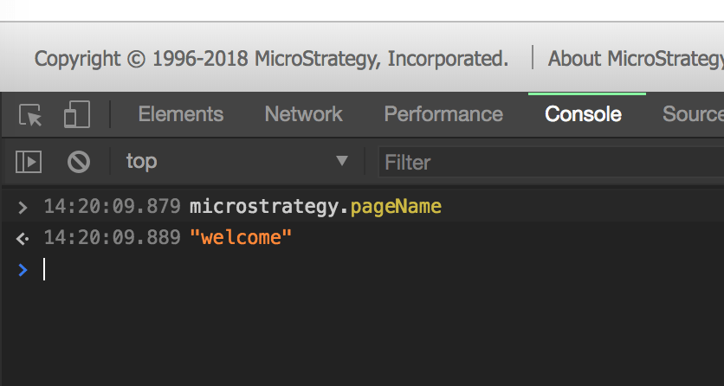Image resolution: width=724 pixels, height=386 pixels.
Task: Click the dropdown arrow beside "top"
Action: [342, 161]
